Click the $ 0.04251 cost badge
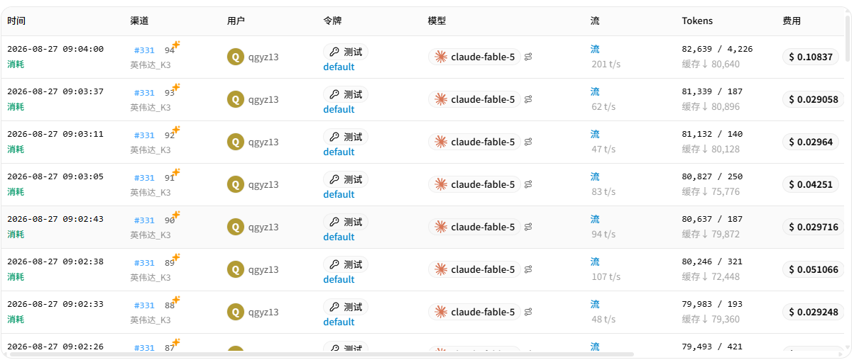859x360 pixels. (x=811, y=184)
